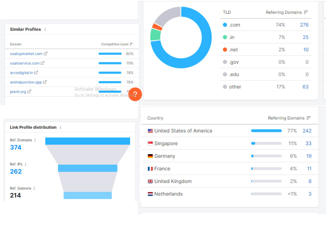The height and width of the screenshot is (245, 326).
Task: Open 6 referring domains from United Kingdom
Action: pos(310,181)
